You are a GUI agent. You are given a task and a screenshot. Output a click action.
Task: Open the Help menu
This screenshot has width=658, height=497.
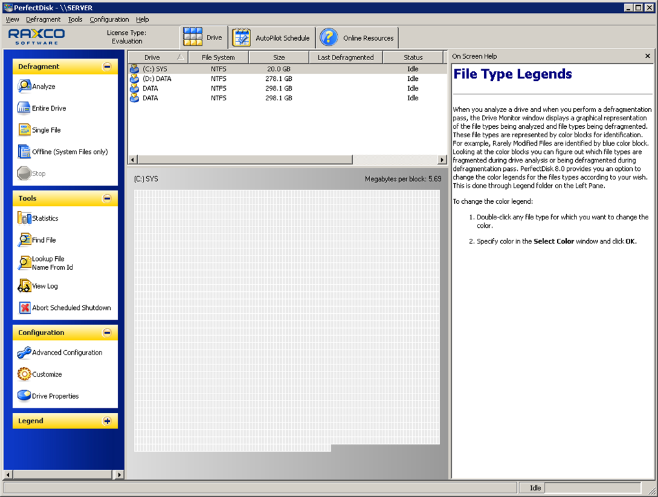(x=142, y=19)
